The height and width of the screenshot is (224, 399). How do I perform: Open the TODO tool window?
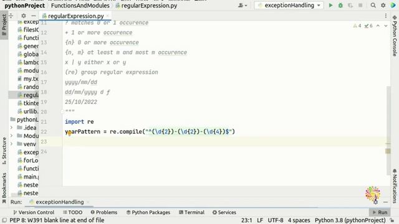pos(72,212)
